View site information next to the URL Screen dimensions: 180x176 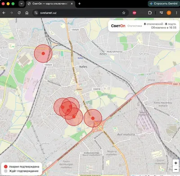tap(36, 13)
